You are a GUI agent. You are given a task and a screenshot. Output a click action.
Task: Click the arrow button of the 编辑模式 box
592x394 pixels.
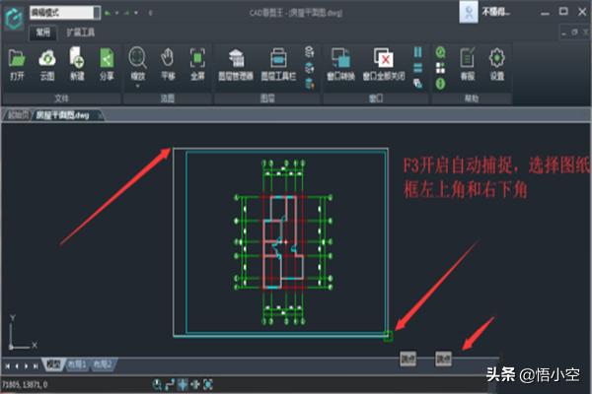(x=97, y=13)
